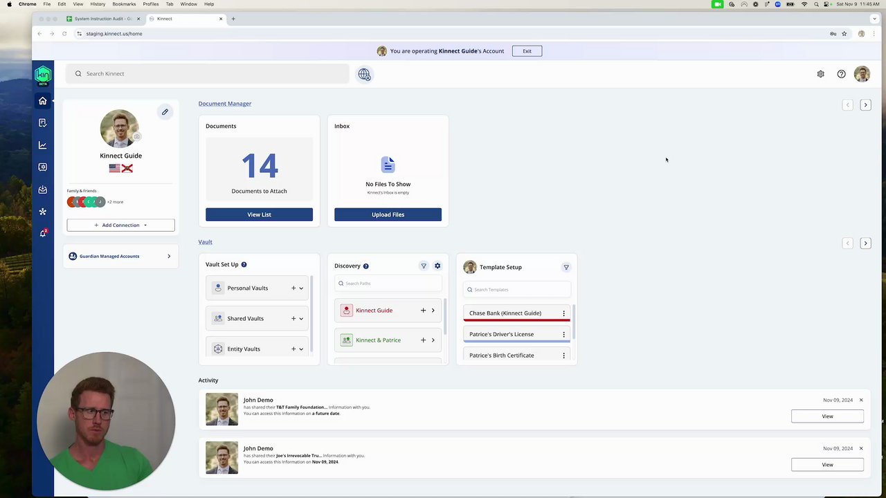
Task: Click the user avatar in the top bar
Action: click(862, 74)
